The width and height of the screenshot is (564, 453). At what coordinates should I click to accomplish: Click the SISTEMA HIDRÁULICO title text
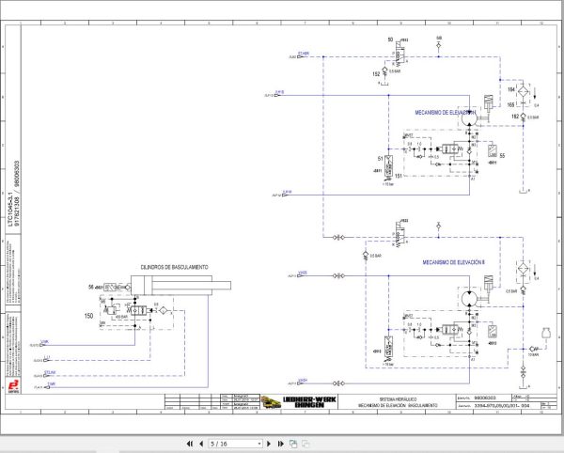398,399
